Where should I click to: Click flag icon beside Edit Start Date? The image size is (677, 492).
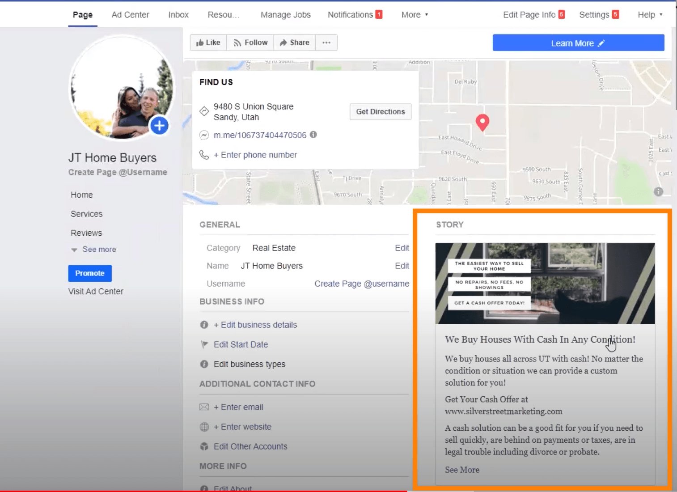(204, 344)
